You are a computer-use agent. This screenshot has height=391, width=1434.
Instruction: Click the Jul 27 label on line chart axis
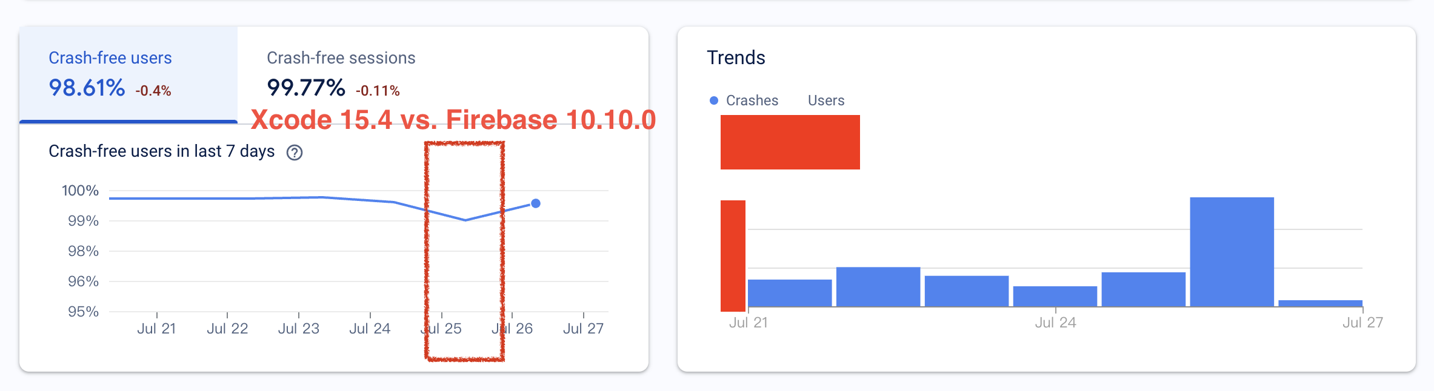583,329
